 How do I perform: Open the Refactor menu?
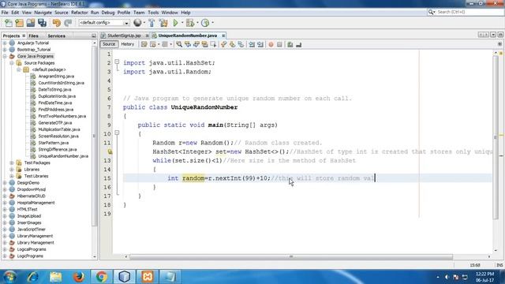79,13
